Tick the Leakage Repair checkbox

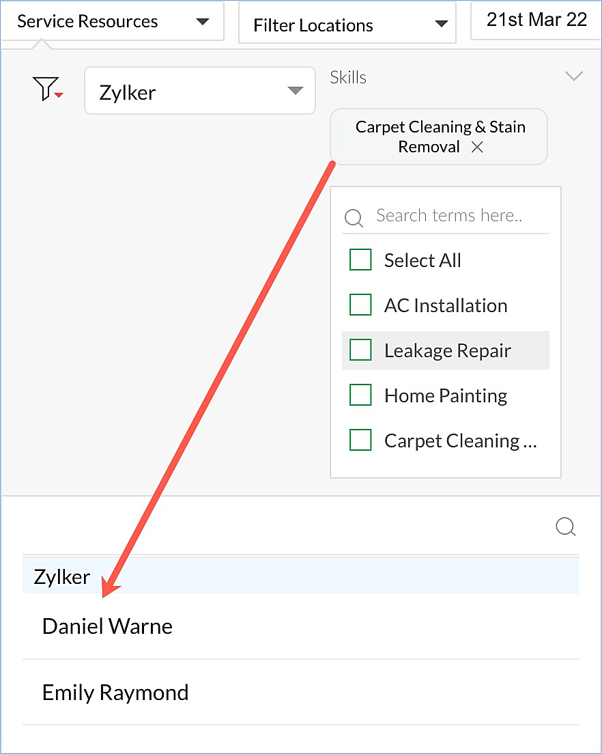(360, 350)
